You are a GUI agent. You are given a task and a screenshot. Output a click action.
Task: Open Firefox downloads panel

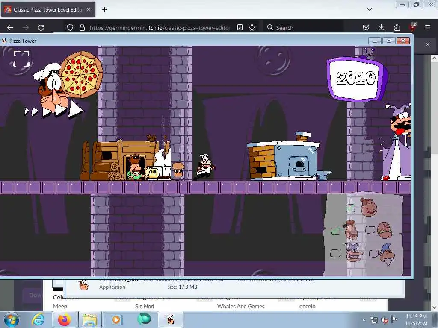(381, 27)
